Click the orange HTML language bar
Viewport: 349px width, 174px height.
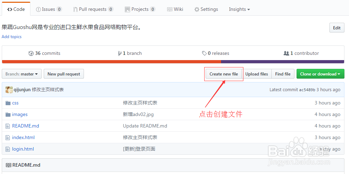tap(111, 61)
